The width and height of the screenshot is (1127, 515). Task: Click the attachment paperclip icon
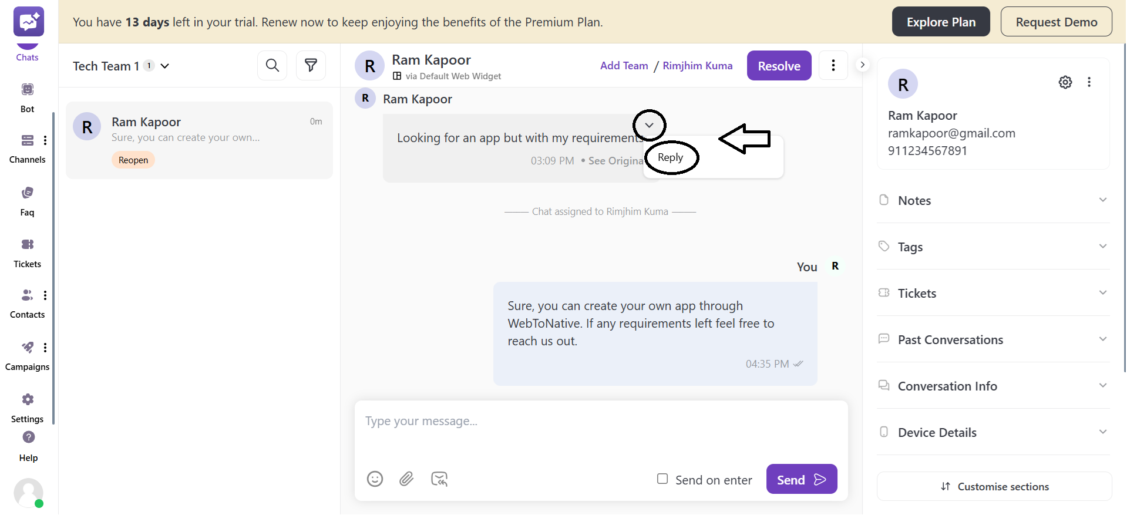(406, 479)
